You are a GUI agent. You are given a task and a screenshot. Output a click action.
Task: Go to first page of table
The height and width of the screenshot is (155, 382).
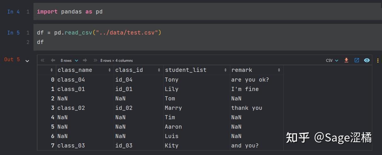tap(43, 60)
